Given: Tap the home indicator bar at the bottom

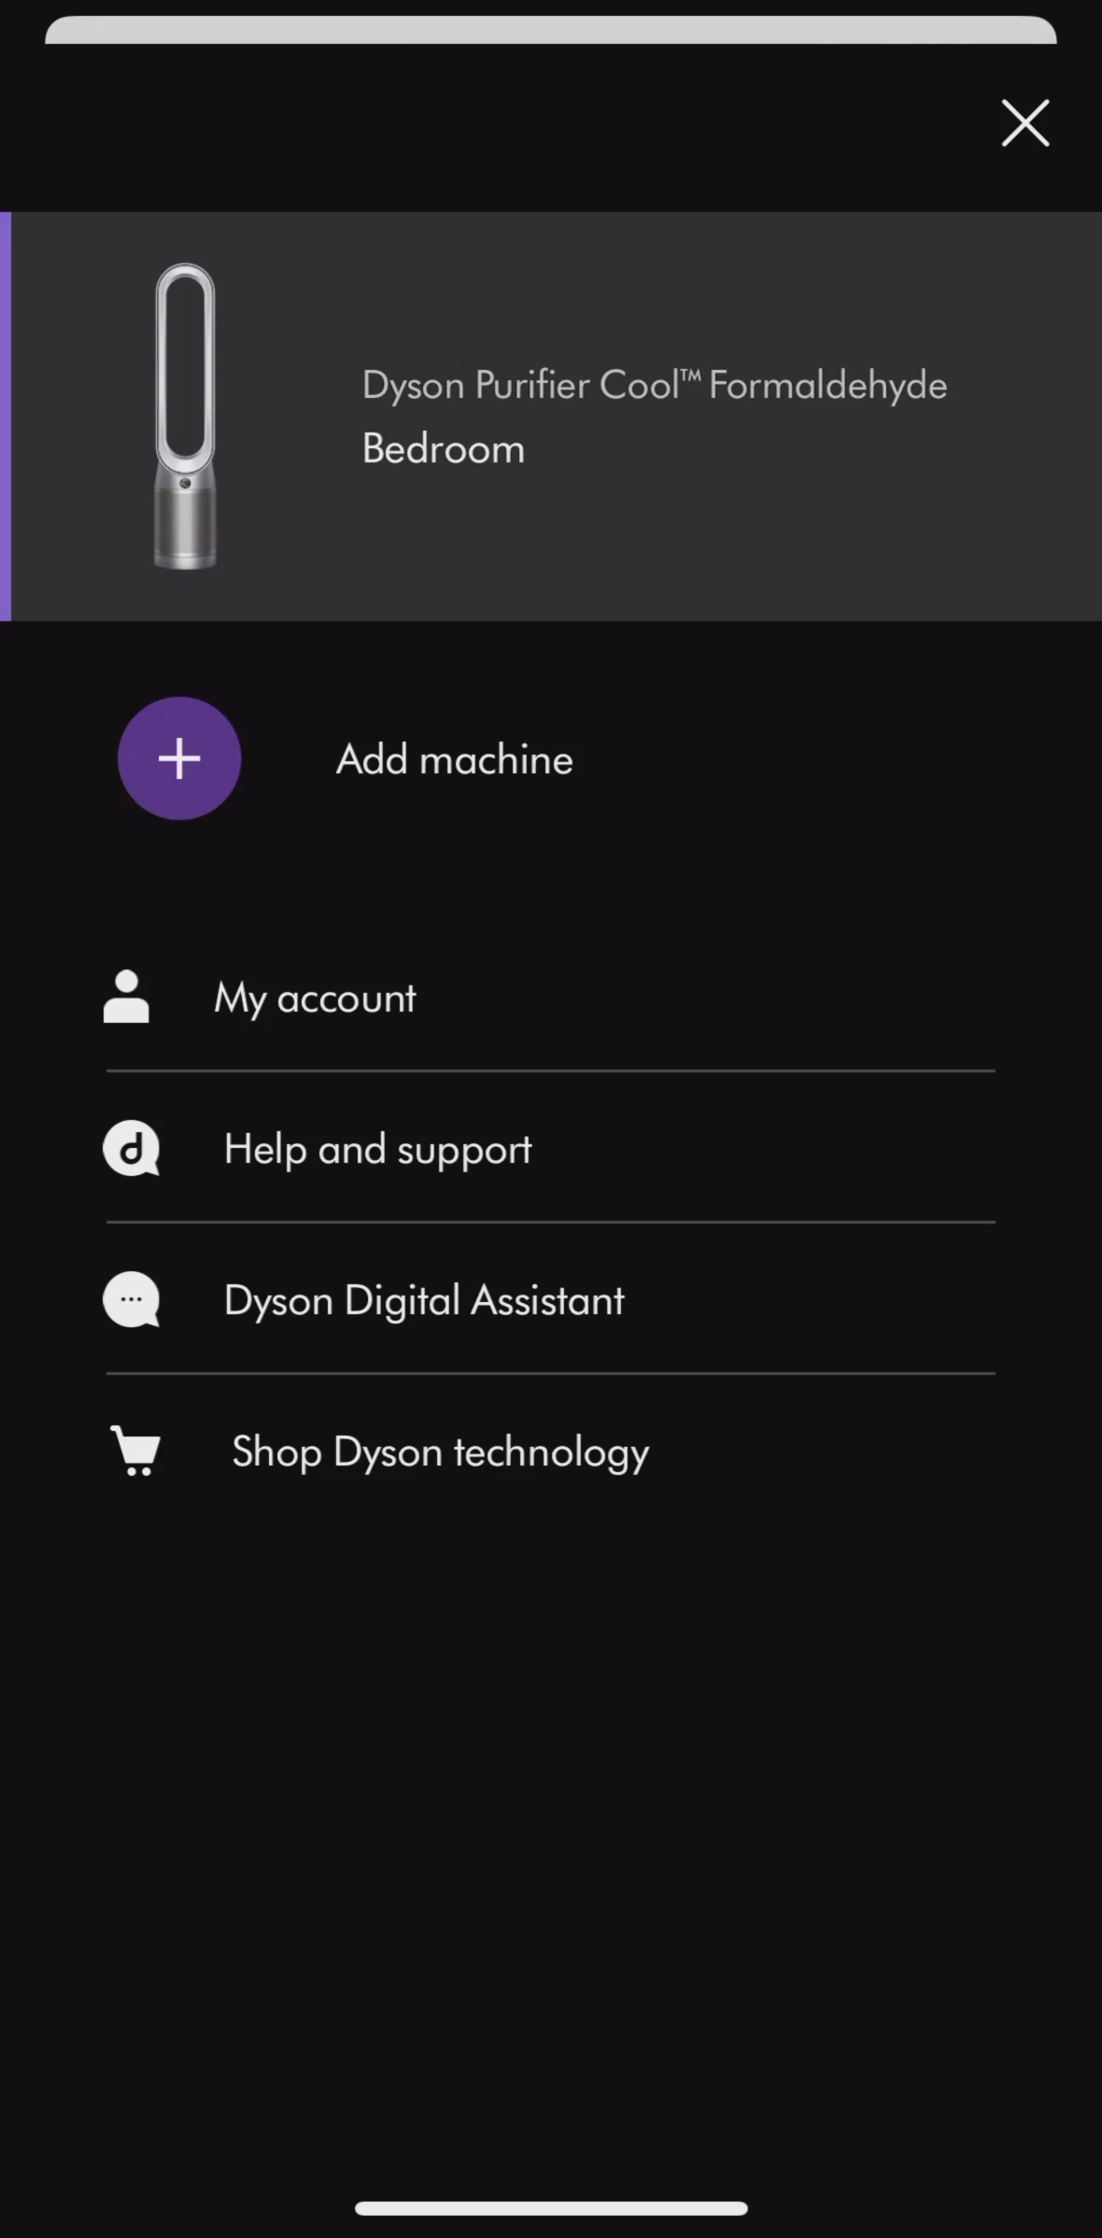Looking at the screenshot, I should point(551,2208).
